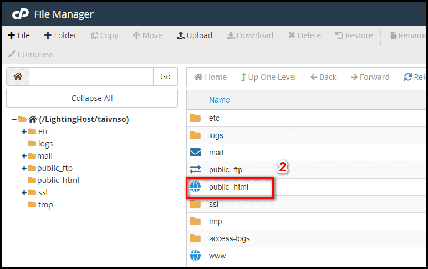Click the path input field
Image resolution: width=428 pixels, height=269 pixels.
pyautogui.click(x=91, y=77)
